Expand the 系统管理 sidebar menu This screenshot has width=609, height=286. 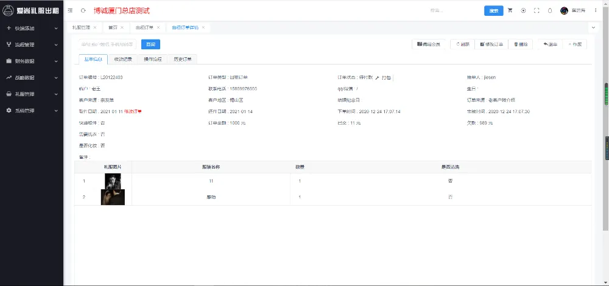32,111
